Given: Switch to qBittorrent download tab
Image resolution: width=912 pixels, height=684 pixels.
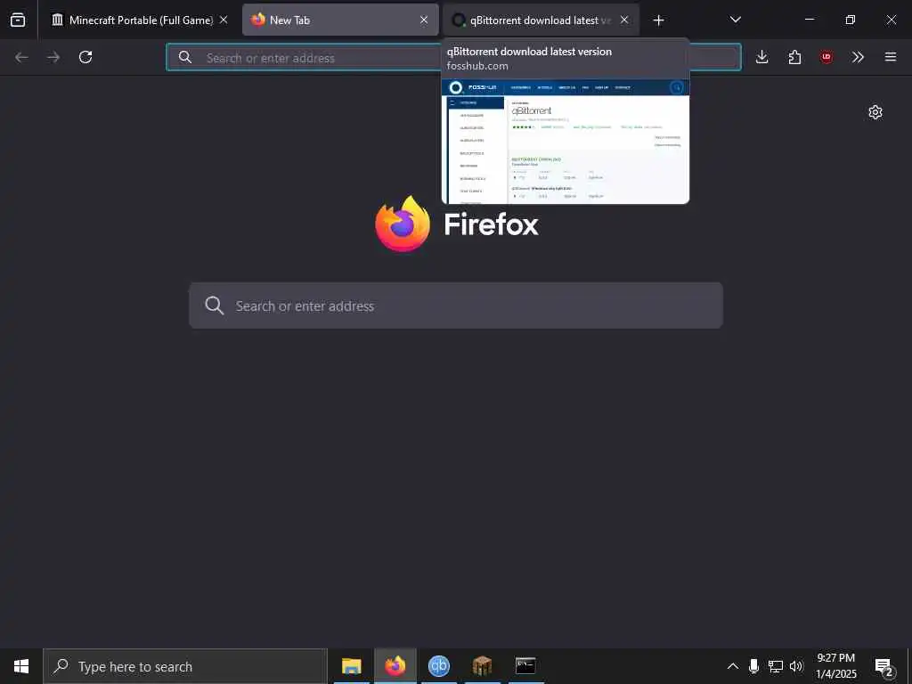Looking at the screenshot, I should coord(541,20).
